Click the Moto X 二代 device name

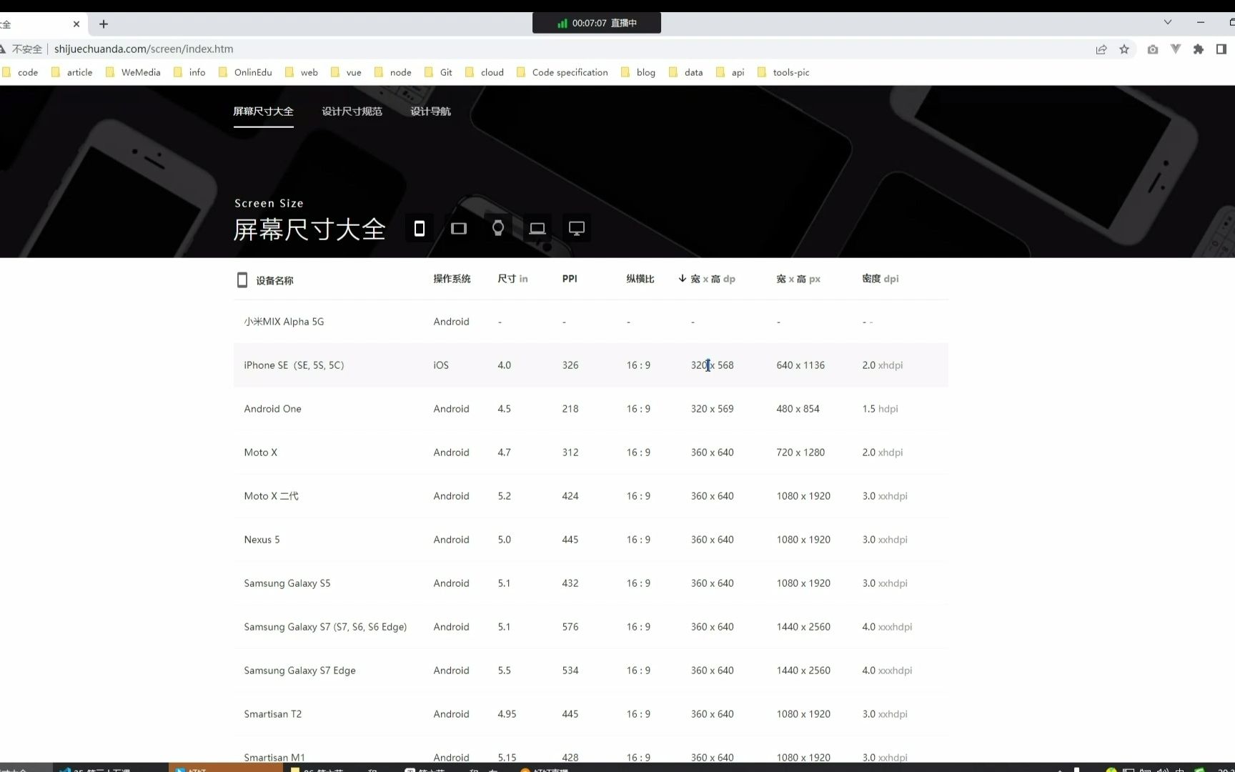(271, 496)
